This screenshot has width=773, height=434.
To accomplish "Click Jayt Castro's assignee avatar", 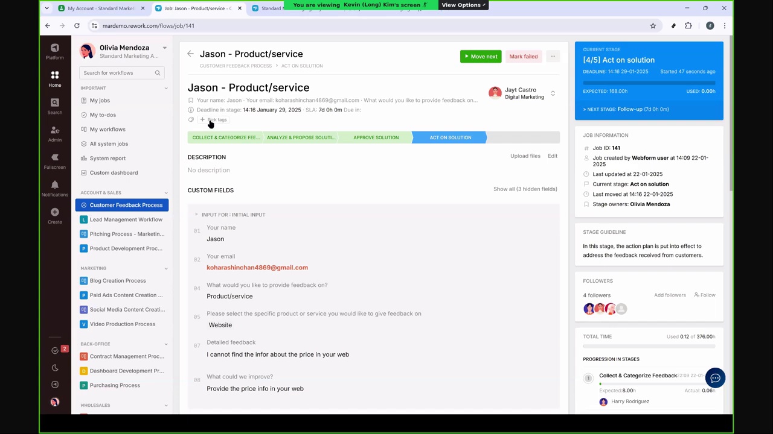I will [495, 93].
